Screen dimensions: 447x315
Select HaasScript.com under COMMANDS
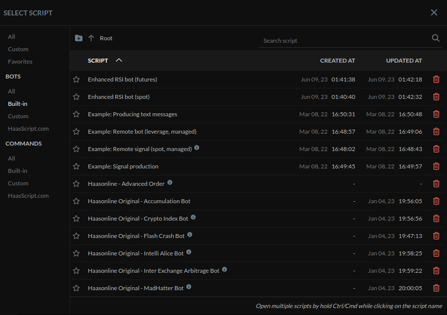(x=28, y=195)
